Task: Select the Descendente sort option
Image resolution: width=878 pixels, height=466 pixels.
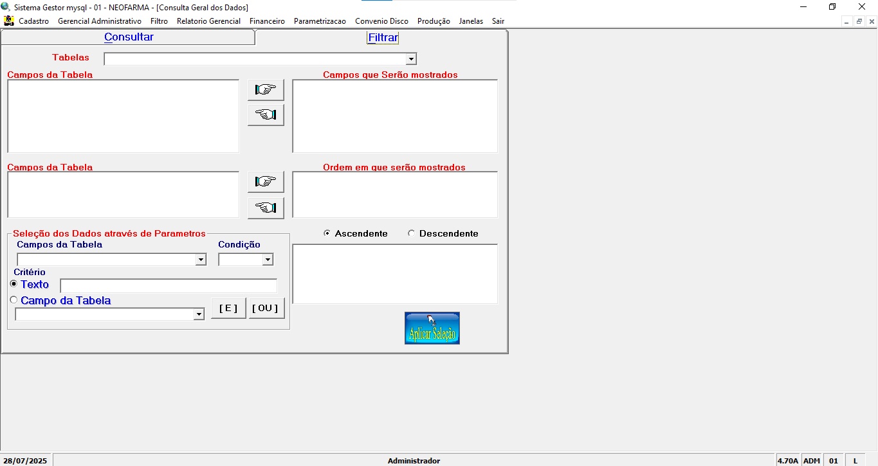Action: tap(412, 233)
